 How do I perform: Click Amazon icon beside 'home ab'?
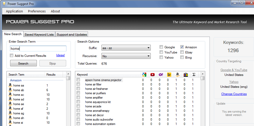coord(10,90)
